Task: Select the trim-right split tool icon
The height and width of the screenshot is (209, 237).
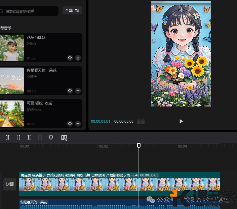Action: point(29,137)
